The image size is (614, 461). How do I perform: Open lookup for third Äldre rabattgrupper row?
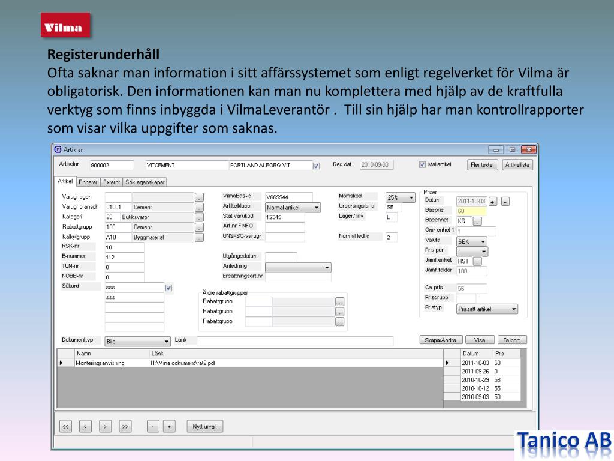coord(339,322)
